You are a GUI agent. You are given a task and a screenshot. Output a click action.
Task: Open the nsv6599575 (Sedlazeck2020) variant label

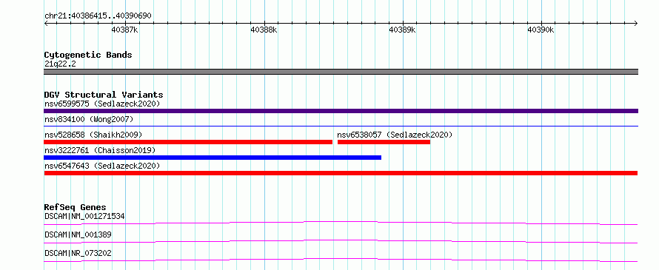point(102,104)
